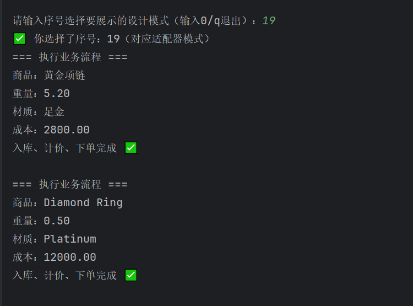Click the prompt text 请输入序号选择要展示的设计模式
The height and width of the screenshot is (306, 413).
(91, 21)
